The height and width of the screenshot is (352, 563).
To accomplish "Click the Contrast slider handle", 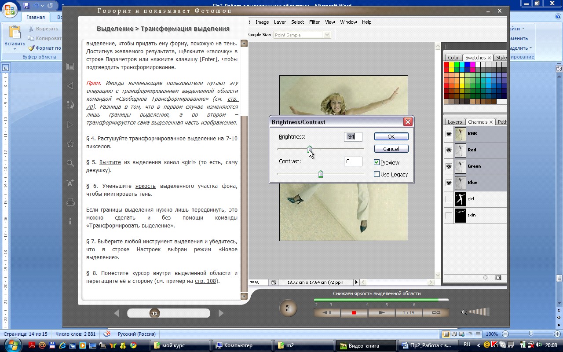I will click(x=321, y=174).
